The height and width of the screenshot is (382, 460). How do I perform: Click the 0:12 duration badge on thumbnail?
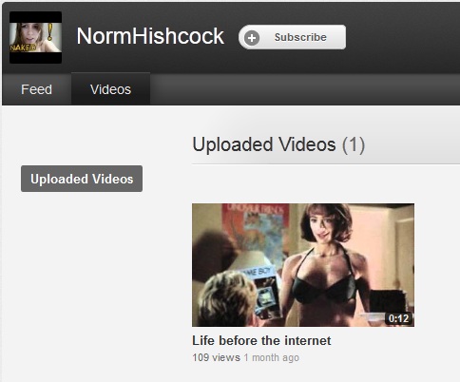[398, 318]
